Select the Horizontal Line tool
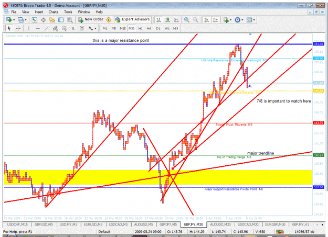 pyautogui.click(x=38, y=28)
